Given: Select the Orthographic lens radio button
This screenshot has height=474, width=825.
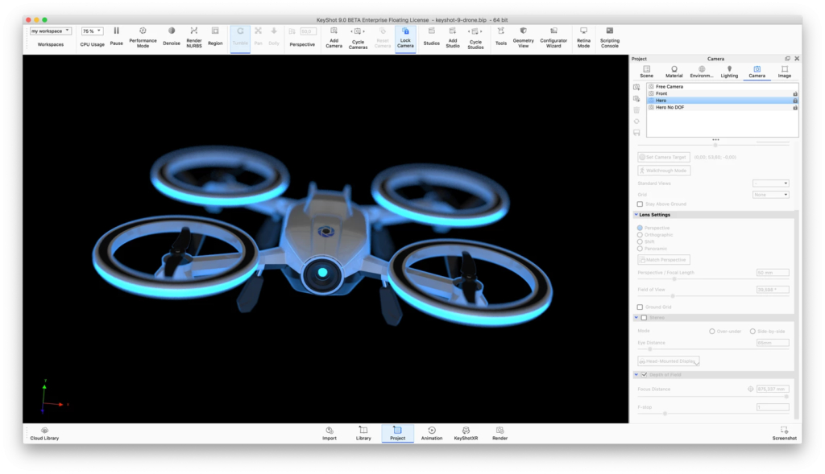Looking at the screenshot, I should point(641,235).
